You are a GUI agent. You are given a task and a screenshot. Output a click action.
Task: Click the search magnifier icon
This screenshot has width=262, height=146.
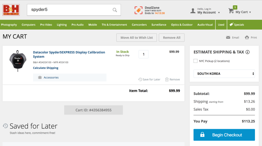coord(115,10)
